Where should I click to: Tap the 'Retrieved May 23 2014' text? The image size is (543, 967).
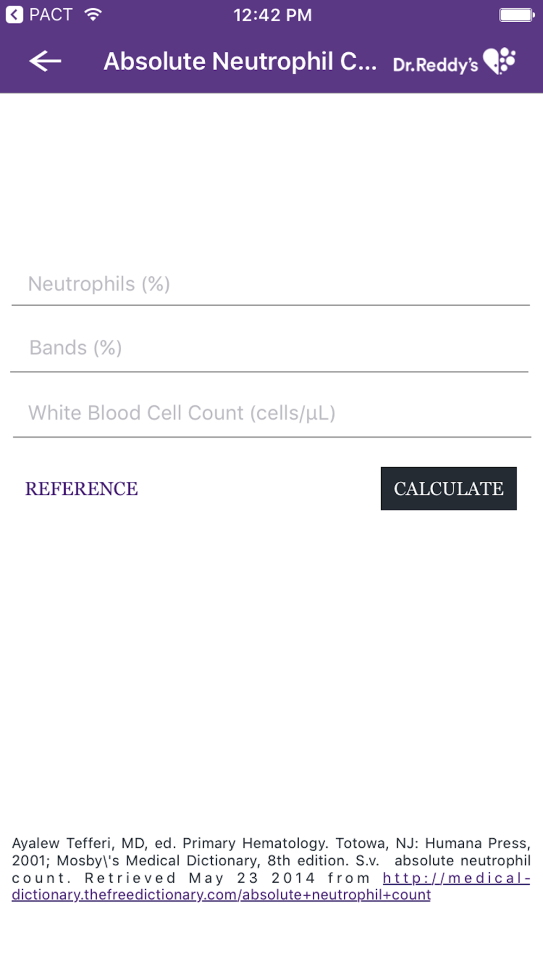[x=200, y=878]
